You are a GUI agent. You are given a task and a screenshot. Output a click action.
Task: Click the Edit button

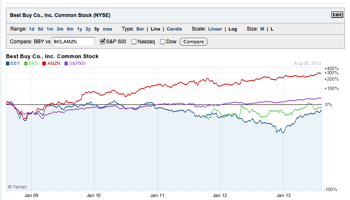pyautogui.click(x=337, y=15)
